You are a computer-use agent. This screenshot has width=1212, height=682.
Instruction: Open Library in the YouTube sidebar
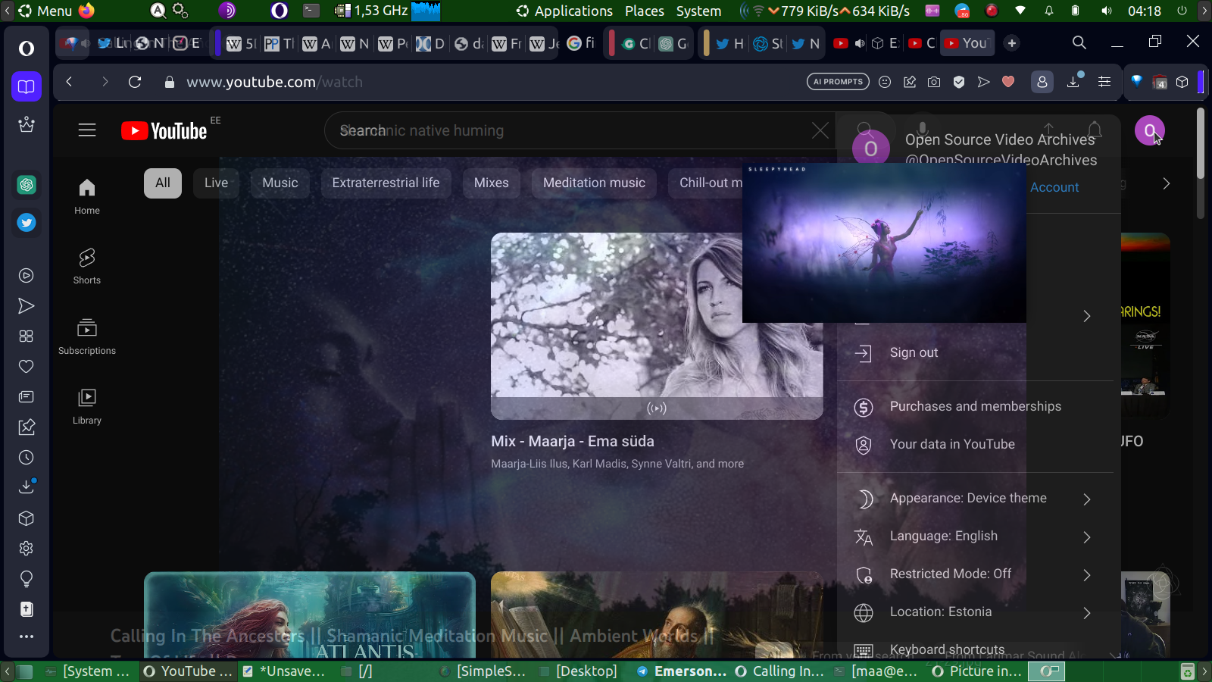pyautogui.click(x=86, y=406)
